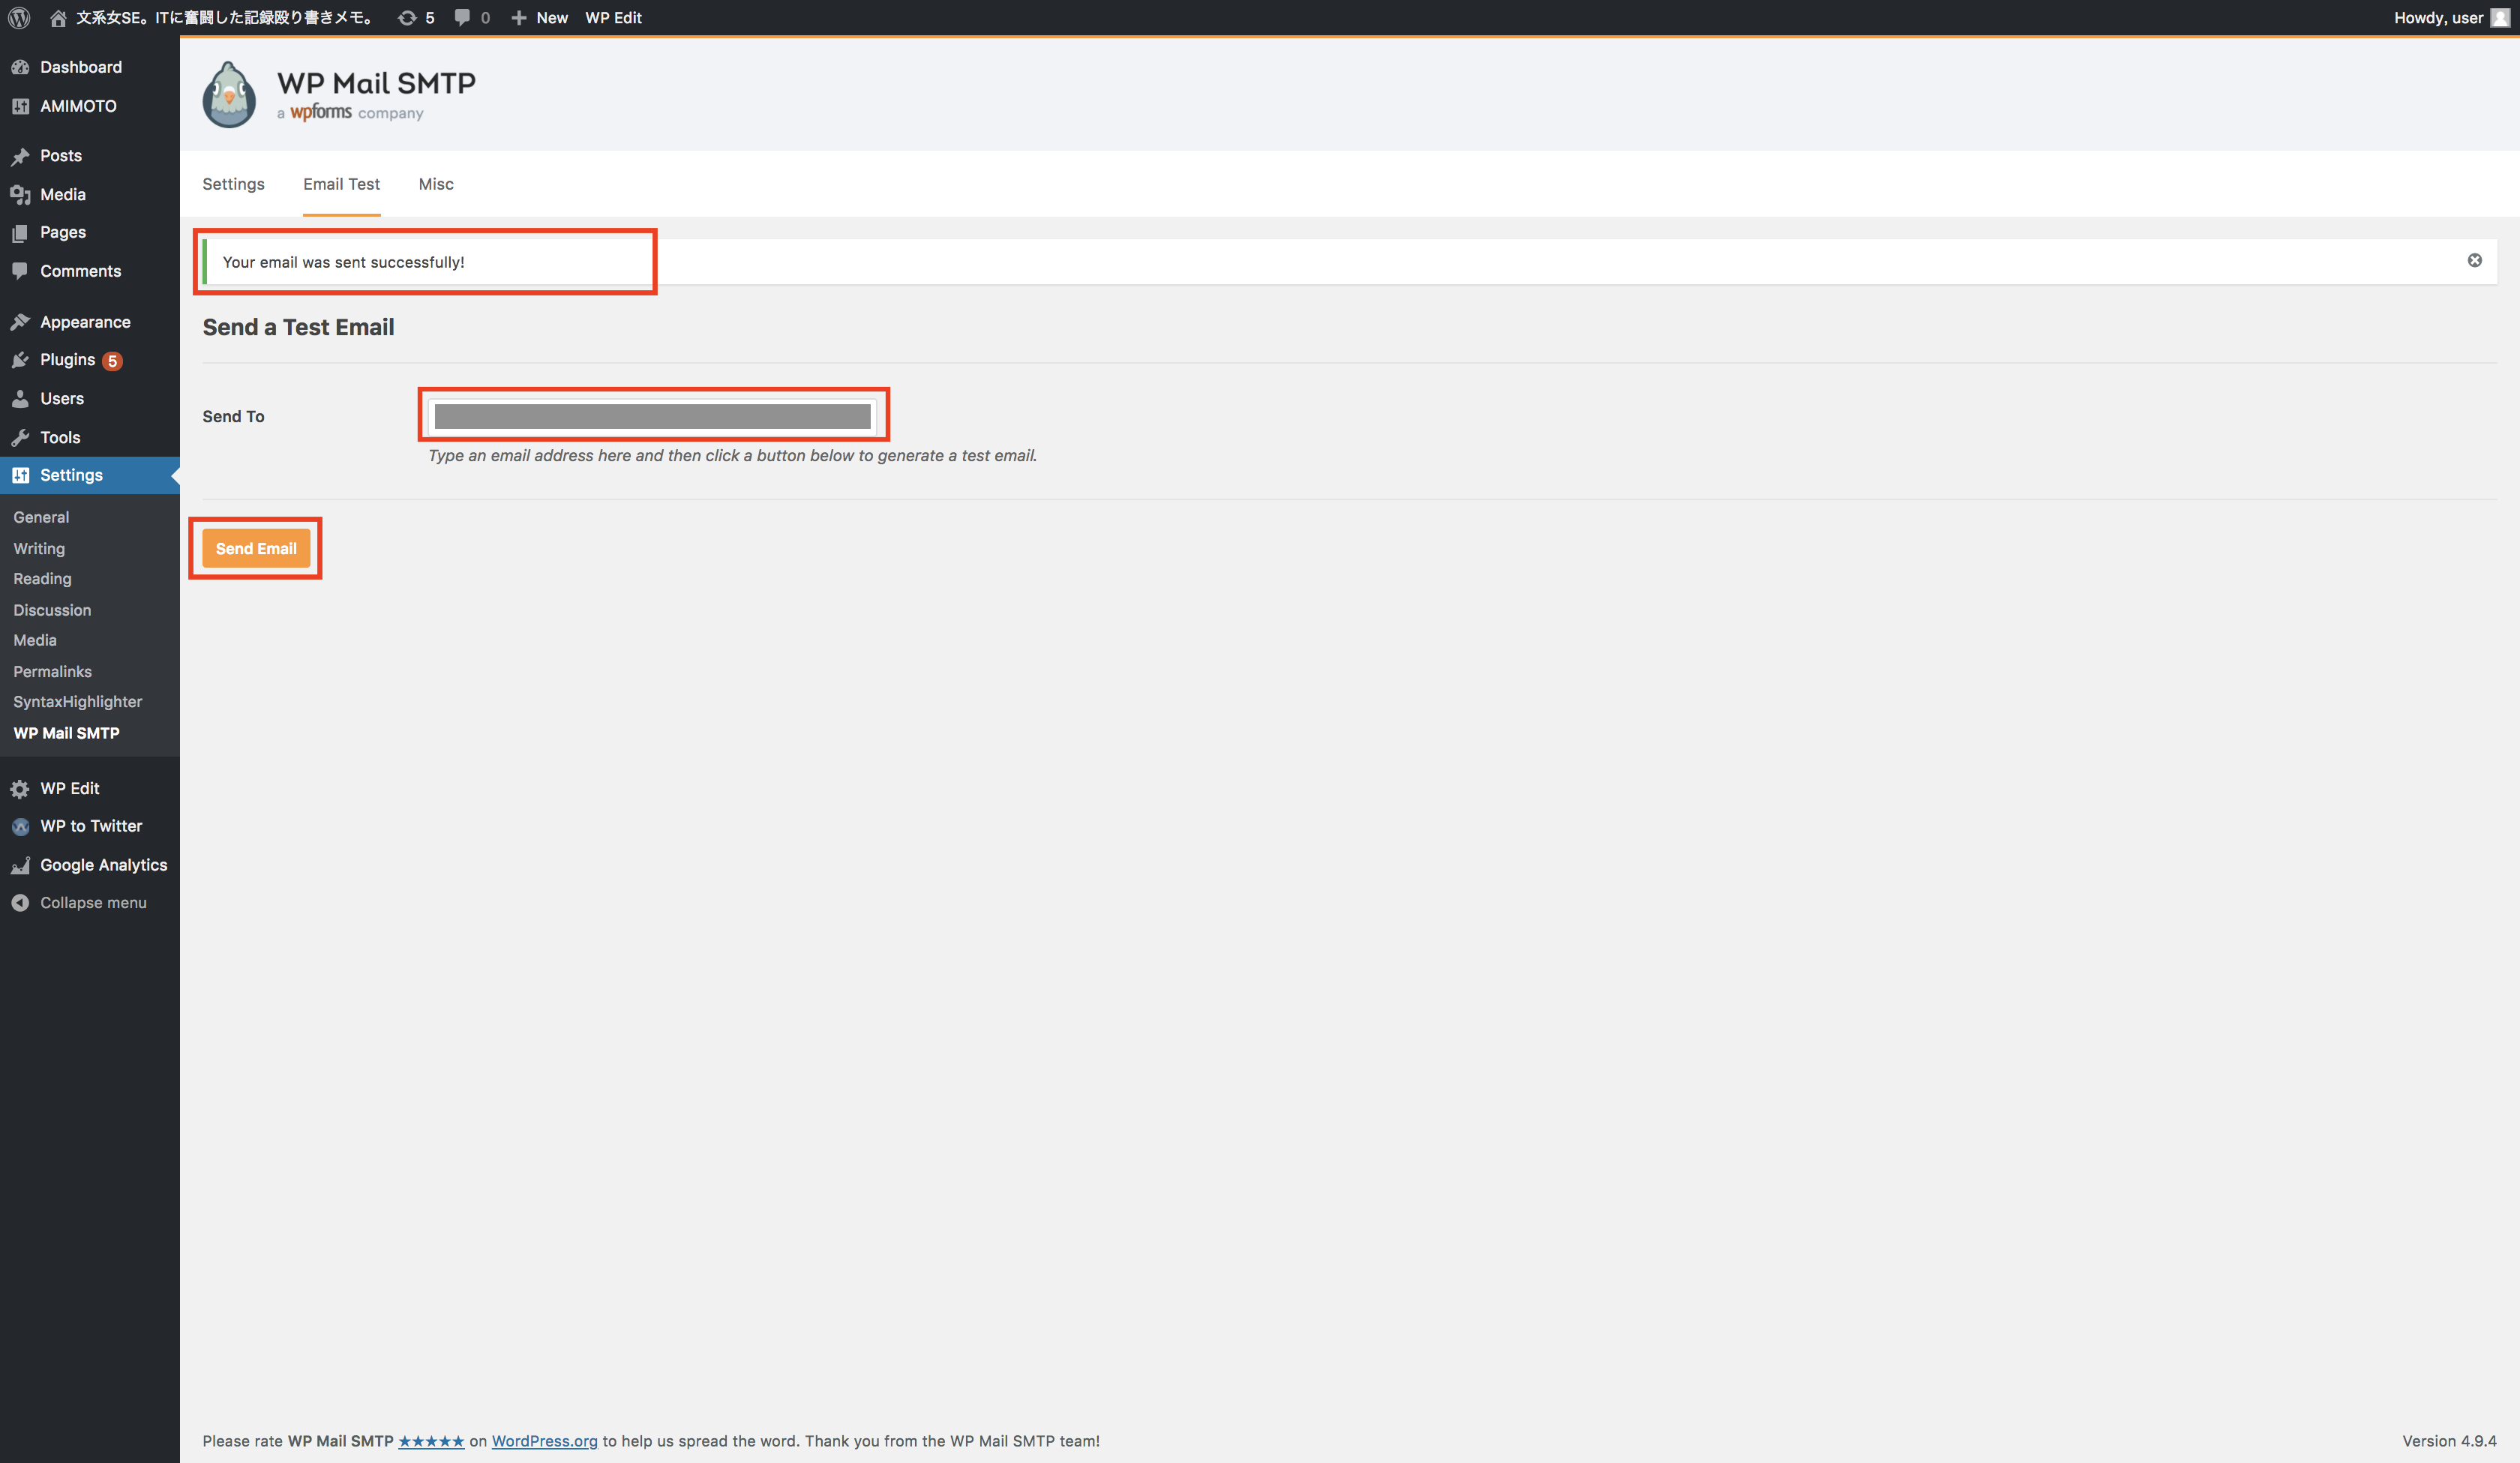Click the Send To email field
The image size is (2520, 1463).
click(652, 416)
